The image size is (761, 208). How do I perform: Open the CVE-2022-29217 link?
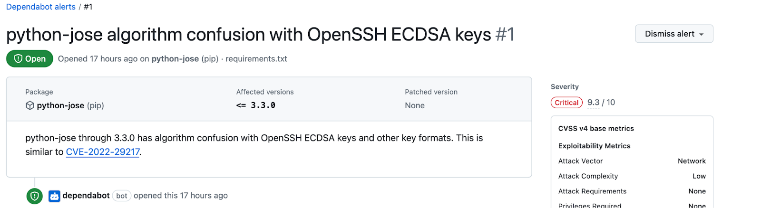[x=103, y=152]
